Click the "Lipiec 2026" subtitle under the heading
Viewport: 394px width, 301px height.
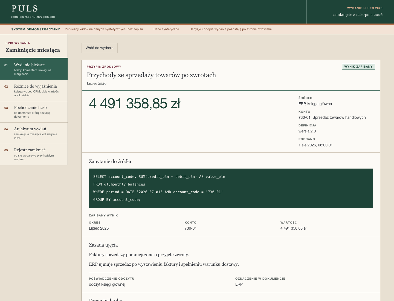tap(97, 83)
